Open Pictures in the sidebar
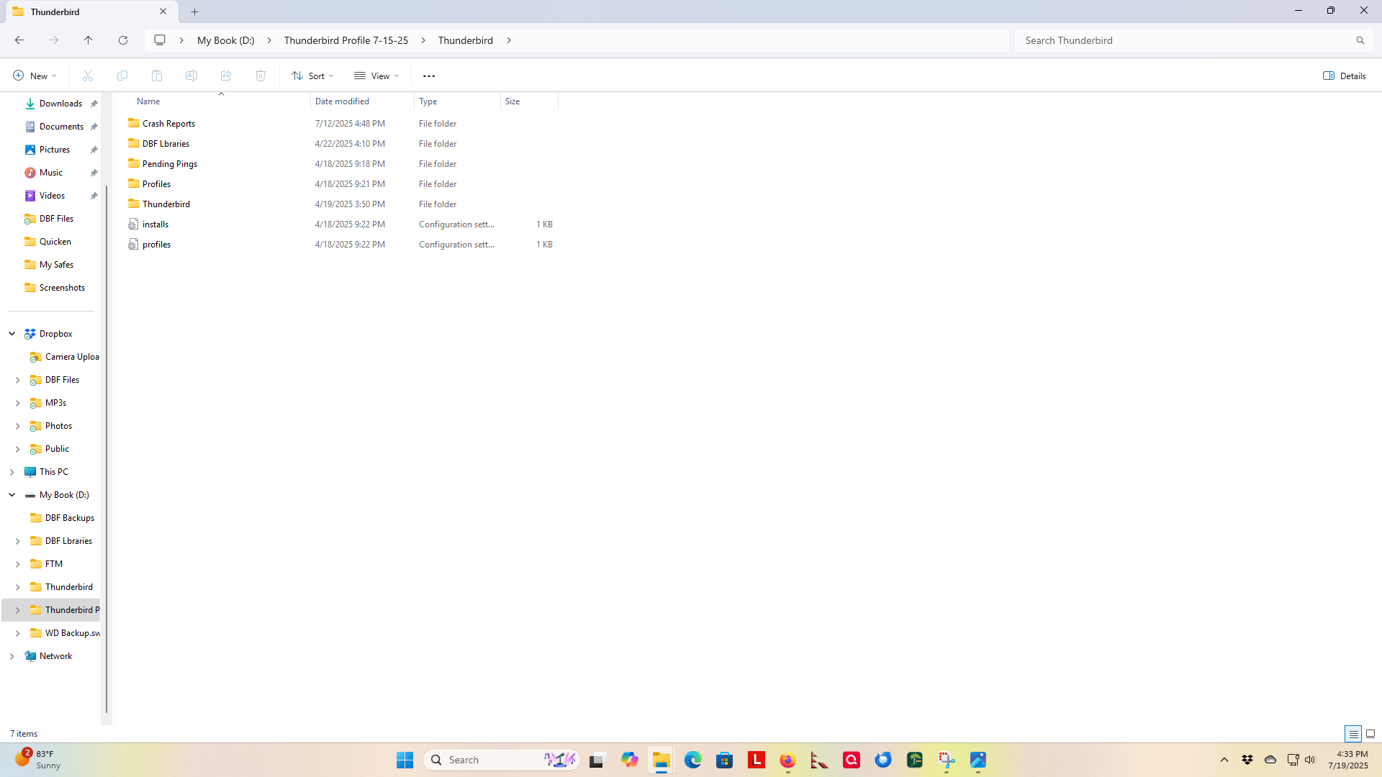Screen dimensions: 1382x777 (53, 150)
